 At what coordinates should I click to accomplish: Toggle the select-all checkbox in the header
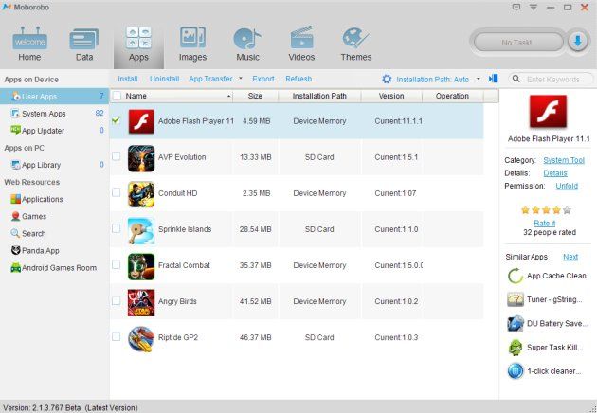point(117,96)
